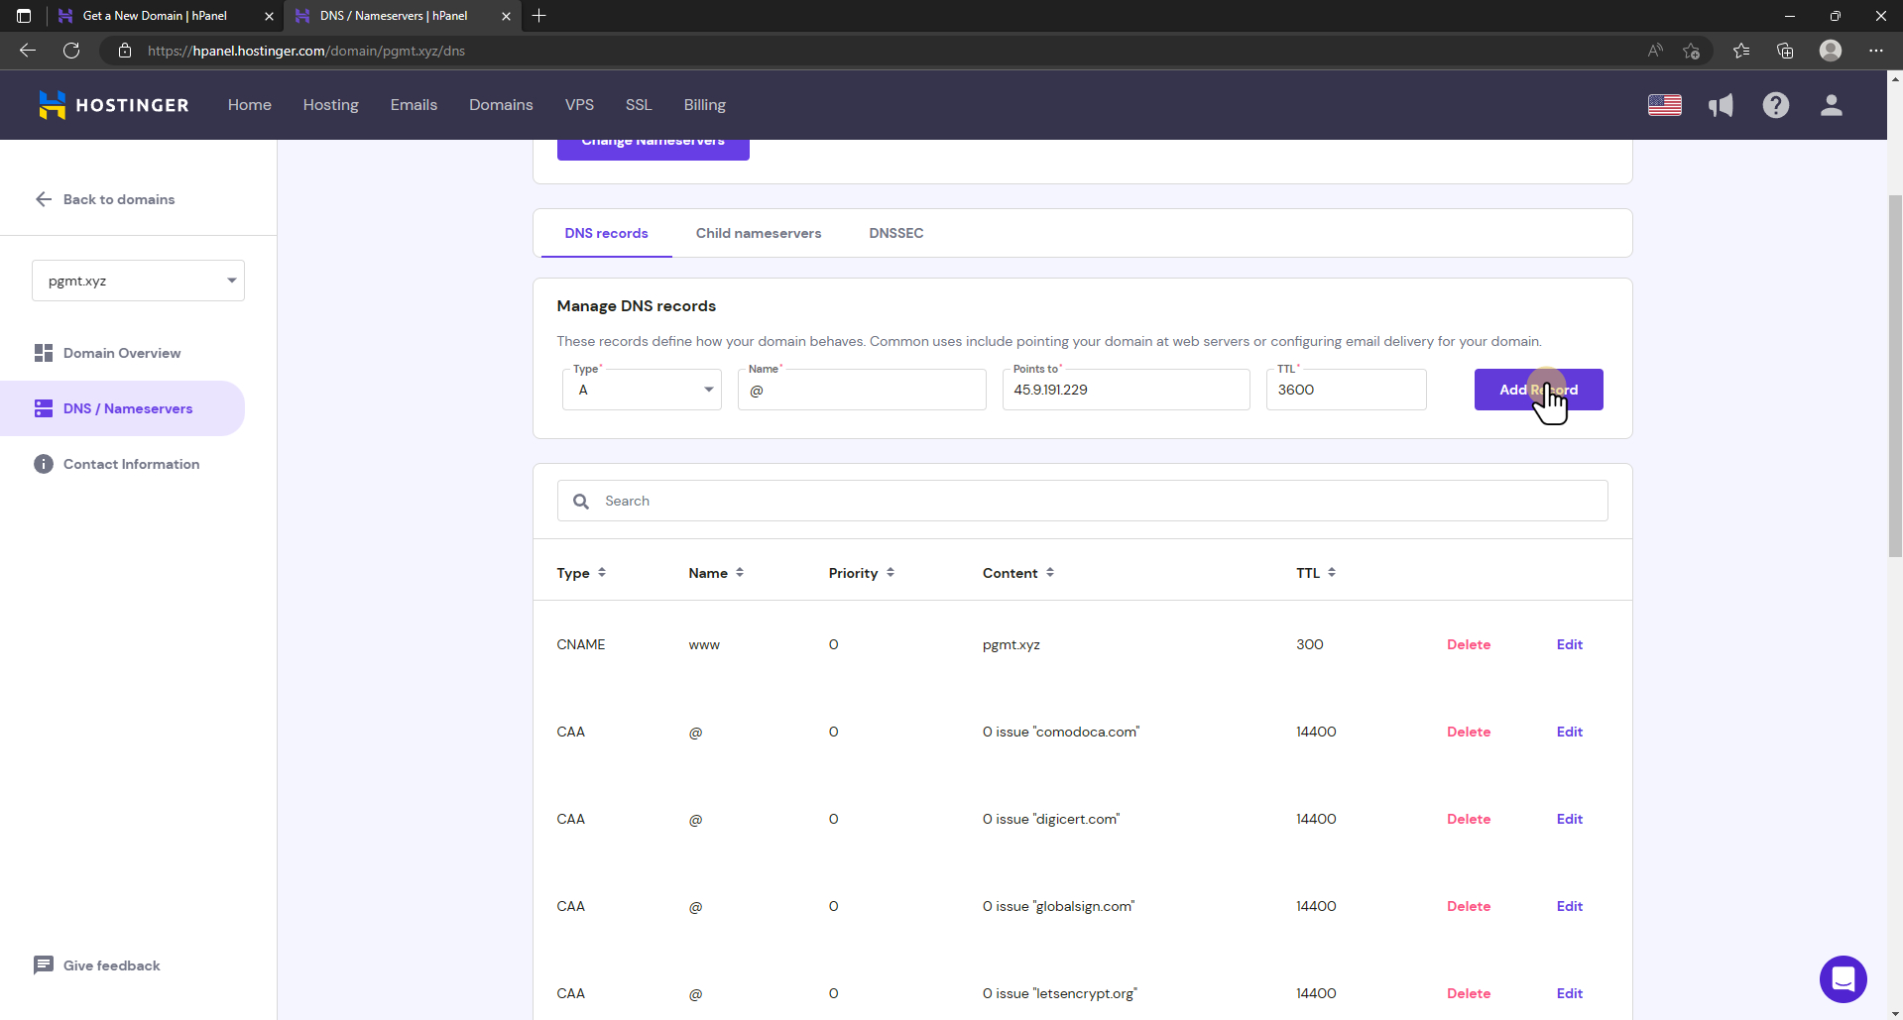Open the Hosting menu

[x=331, y=105]
